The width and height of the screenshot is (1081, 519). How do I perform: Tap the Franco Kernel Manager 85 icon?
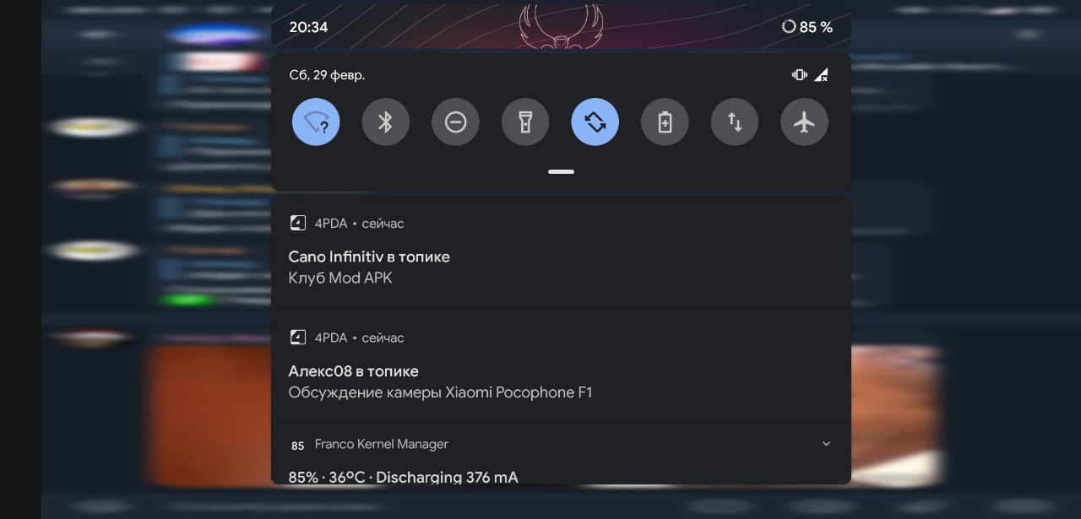pyautogui.click(x=297, y=446)
